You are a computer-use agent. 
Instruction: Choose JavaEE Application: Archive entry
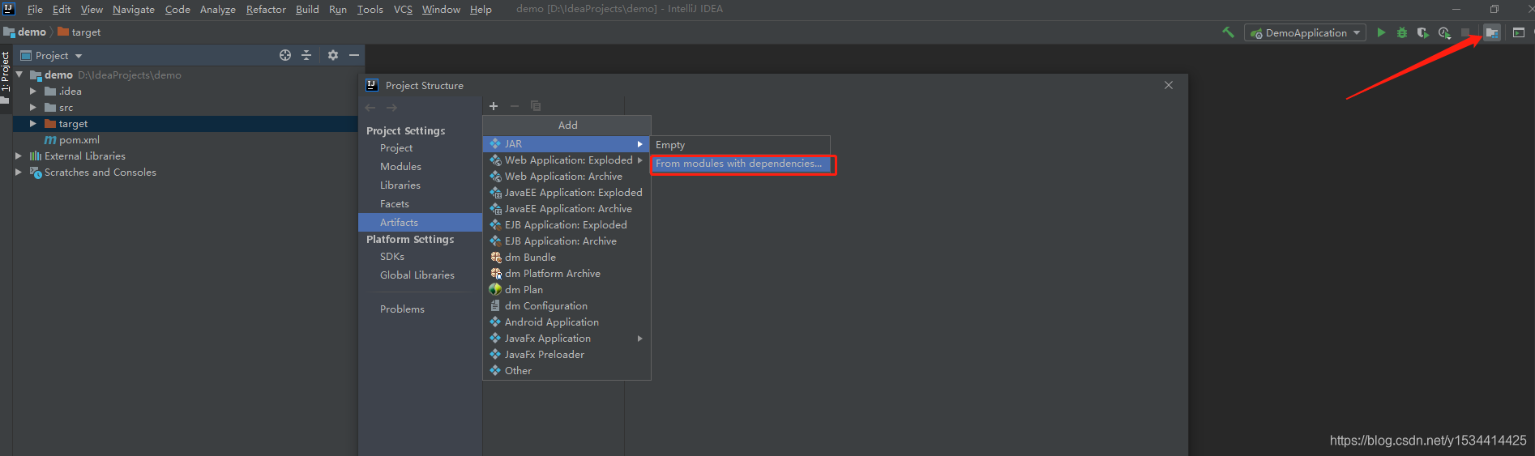click(x=567, y=209)
